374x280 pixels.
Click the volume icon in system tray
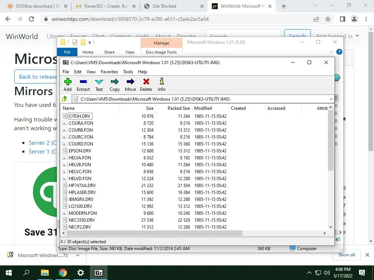tap(327, 273)
